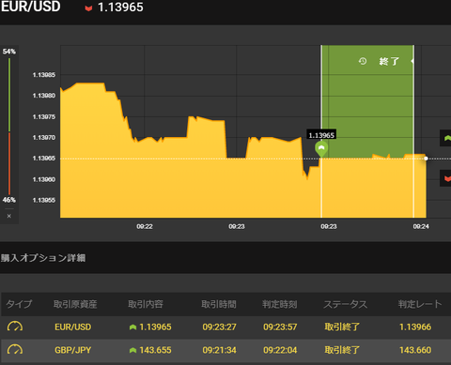Click the white current-price dot on the chart
This screenshot has height=365, width=451.
click(x=426, y=159)
